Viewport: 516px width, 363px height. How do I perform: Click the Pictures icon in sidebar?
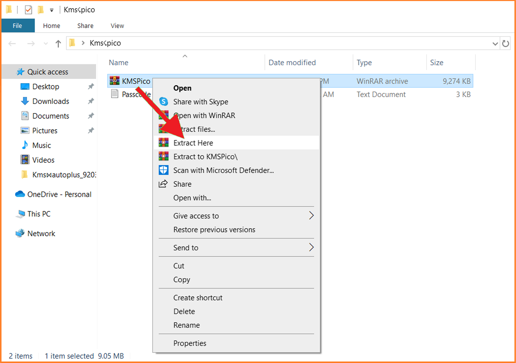[25, 130]
